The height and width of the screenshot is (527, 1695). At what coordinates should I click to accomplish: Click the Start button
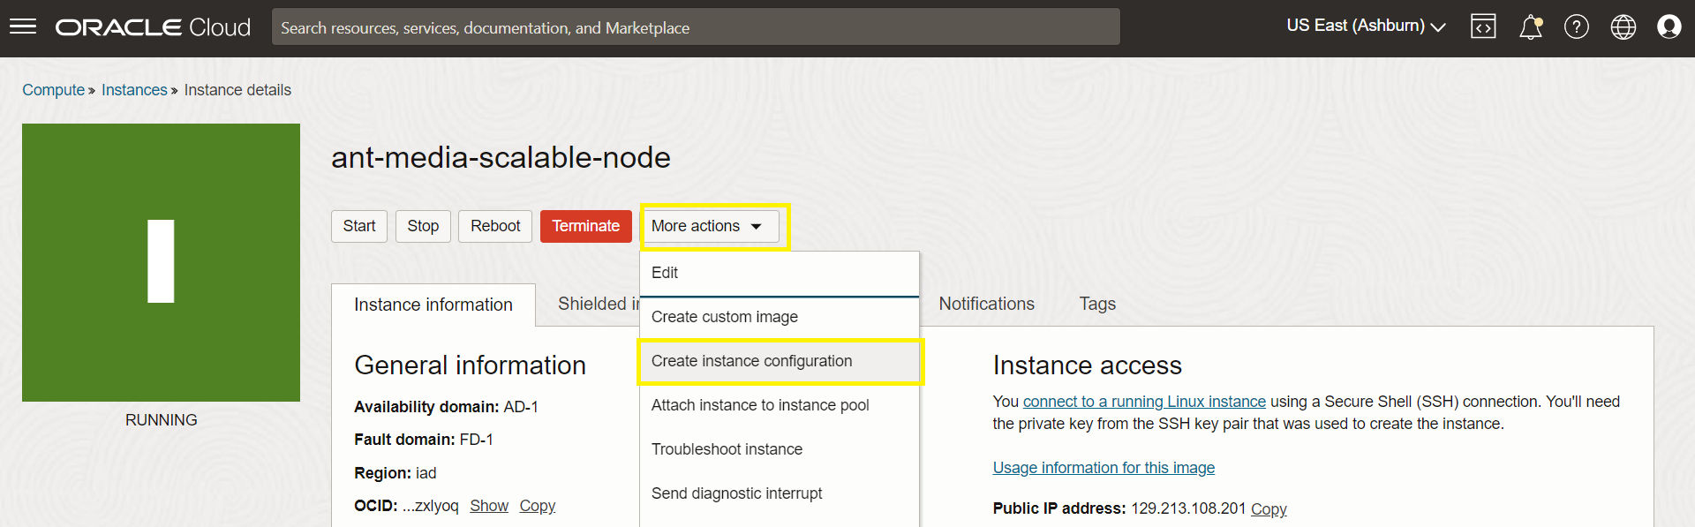359,226
